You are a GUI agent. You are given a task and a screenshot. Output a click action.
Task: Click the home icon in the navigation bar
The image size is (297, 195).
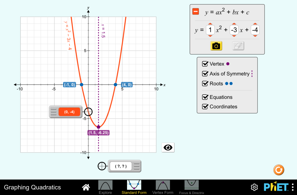[x=86, y=187]
